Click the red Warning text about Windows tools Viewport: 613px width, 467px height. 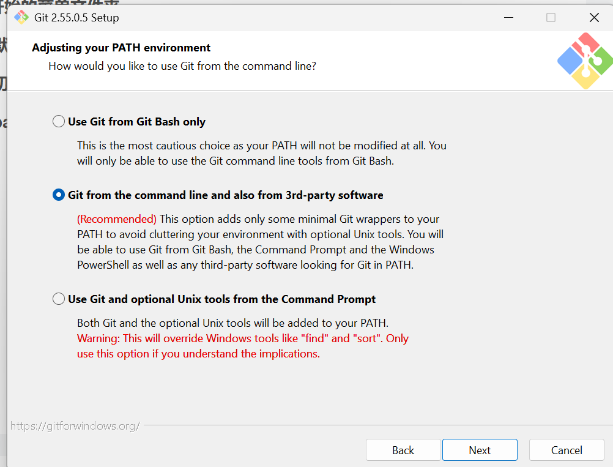pyautogui.click(x=243, y=346)
